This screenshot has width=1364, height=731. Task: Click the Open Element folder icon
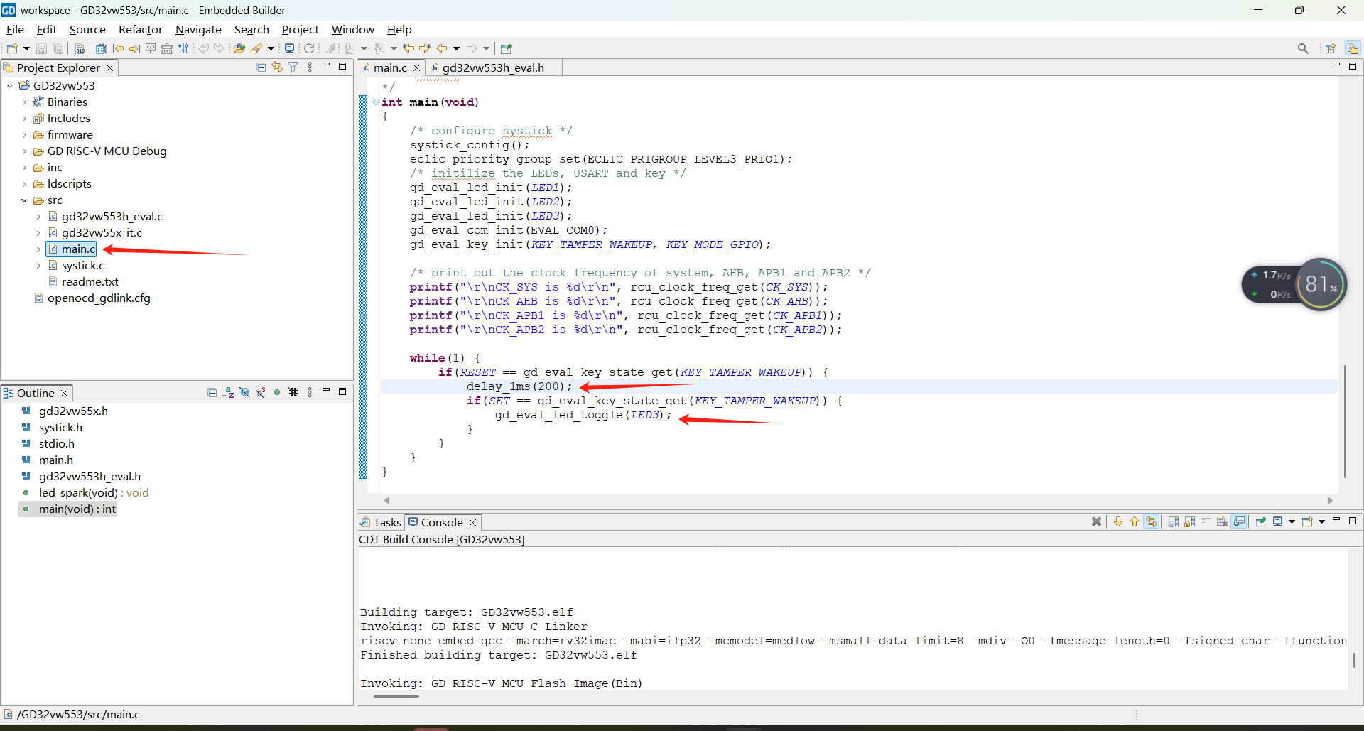coord(239,49)
